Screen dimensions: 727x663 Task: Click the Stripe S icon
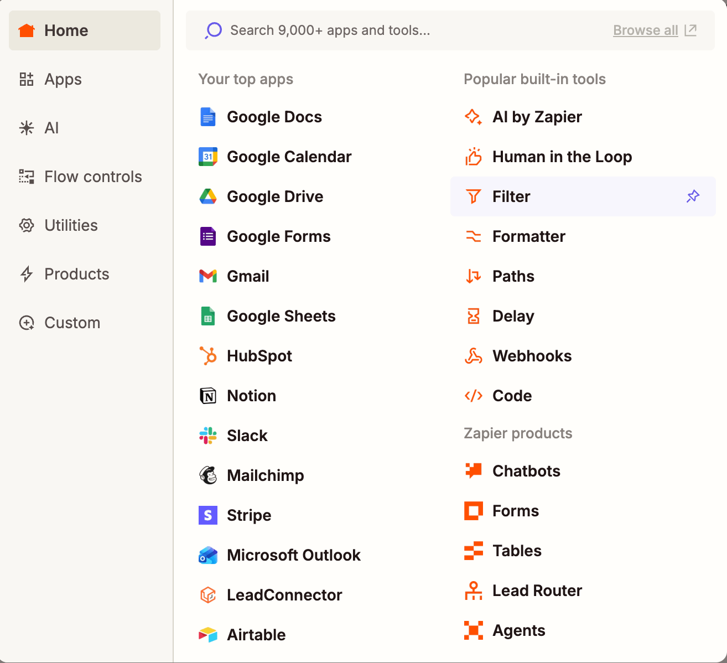[208, 515]
